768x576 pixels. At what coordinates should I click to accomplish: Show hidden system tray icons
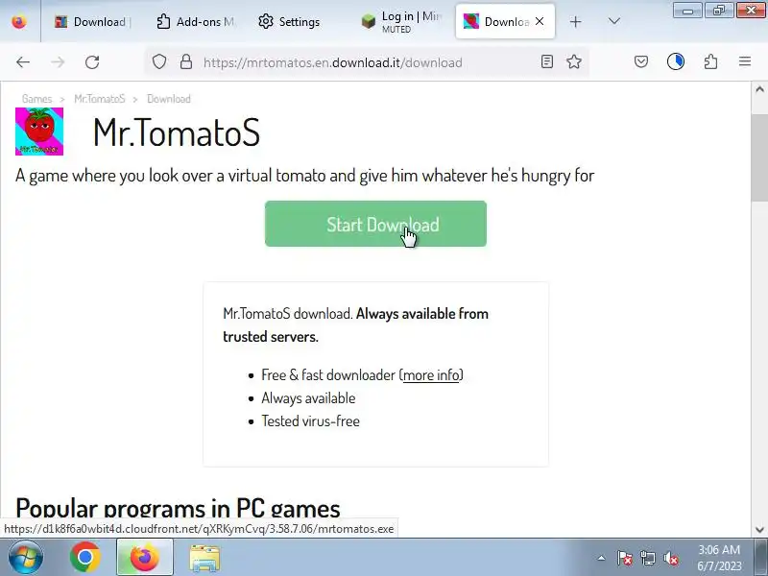click(x=602, y=558)
